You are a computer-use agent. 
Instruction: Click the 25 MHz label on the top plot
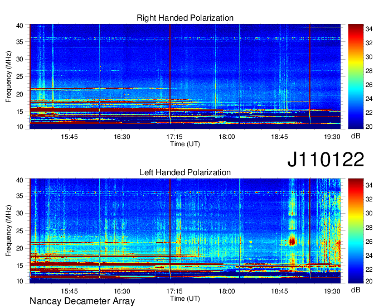tap(20, 76)
